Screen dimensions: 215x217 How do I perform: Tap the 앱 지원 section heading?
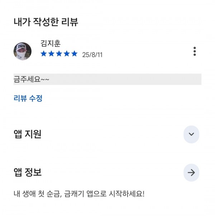(28, 134)
